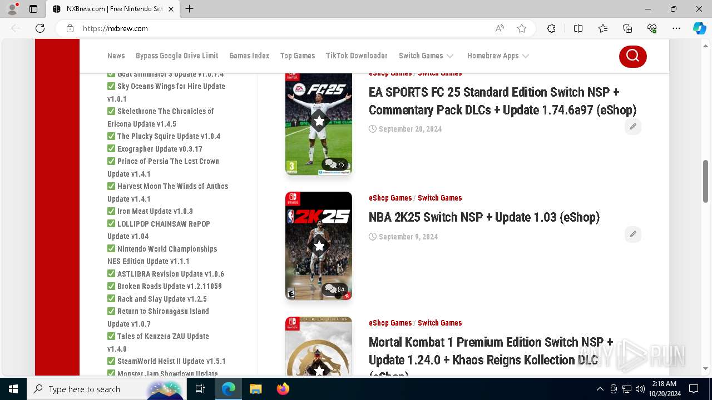712x400 pixels.
Task: Click the edit pencil beside the EA SPORTS FC 25 post
Action: coord(632,127)
